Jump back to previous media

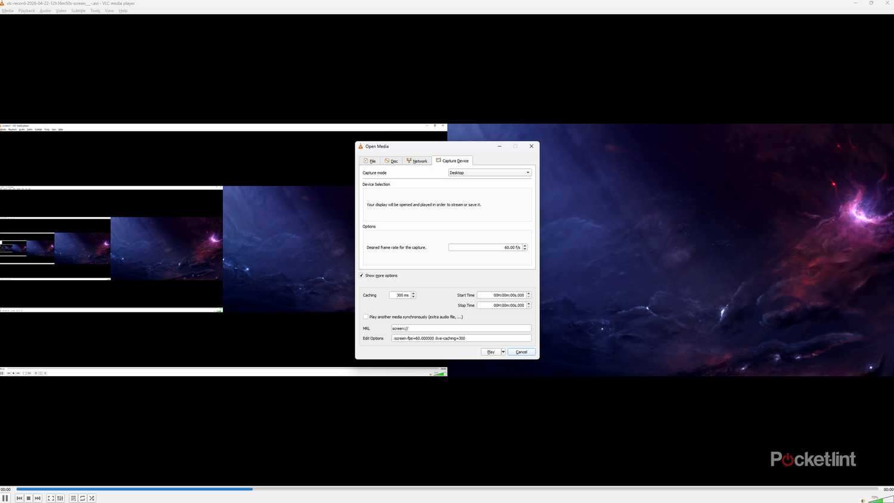tap(20, 498)
